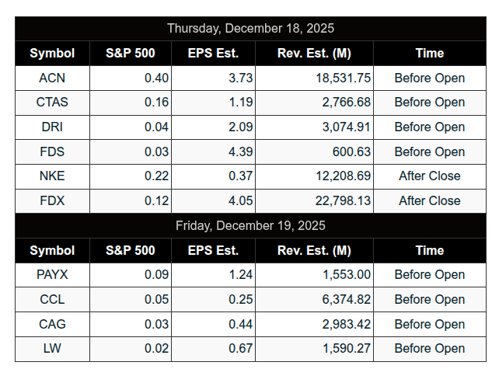Sort by EPS Est. in Thursday table
This screenshot has height=369, width=492.
click(x=213, y=54)
